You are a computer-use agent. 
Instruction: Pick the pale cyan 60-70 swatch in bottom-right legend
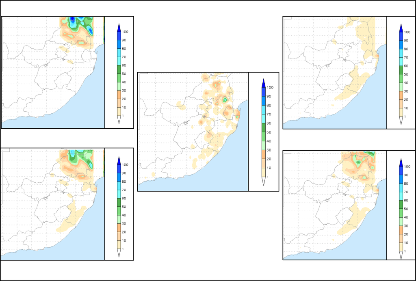(x=401, y=196)
